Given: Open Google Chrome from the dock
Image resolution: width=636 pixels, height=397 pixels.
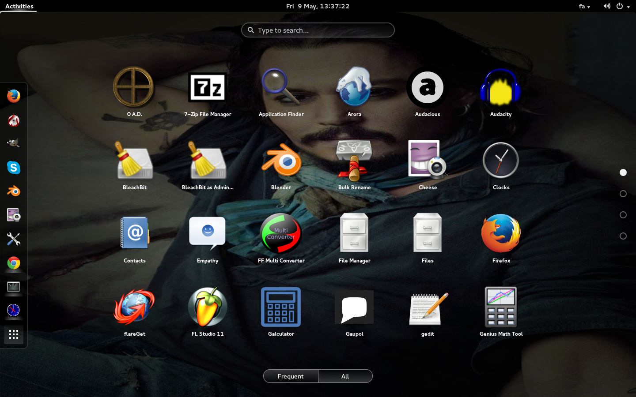Looking at the screenshot, I should point(14,263).
